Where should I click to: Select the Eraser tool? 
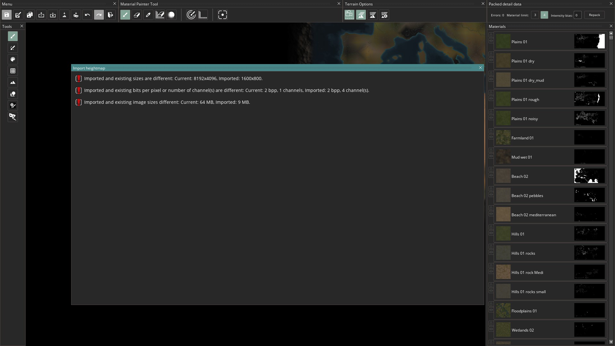tap(137, 15)
